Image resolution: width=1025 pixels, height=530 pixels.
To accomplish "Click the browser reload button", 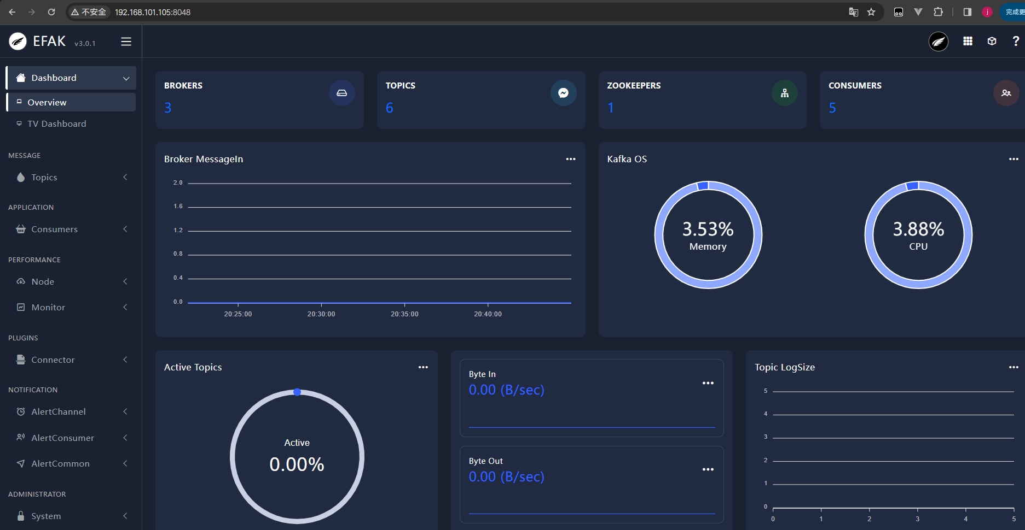I will pyautogui.click(x=51, y=12).
